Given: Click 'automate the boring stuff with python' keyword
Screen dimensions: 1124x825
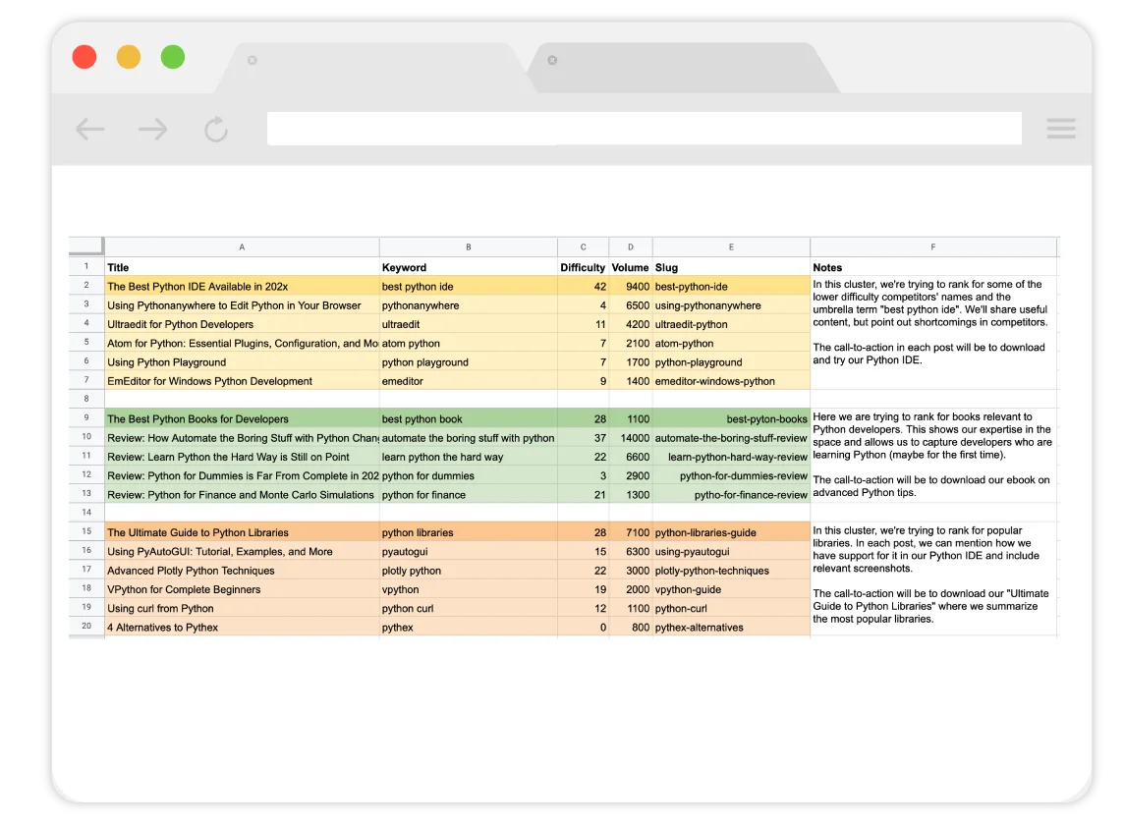Looking at the screenshot, I should tap(469, 438).
